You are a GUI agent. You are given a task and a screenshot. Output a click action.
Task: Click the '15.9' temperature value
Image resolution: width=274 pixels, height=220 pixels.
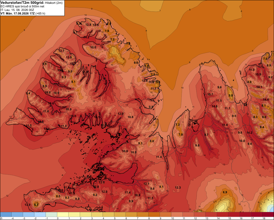258,74
